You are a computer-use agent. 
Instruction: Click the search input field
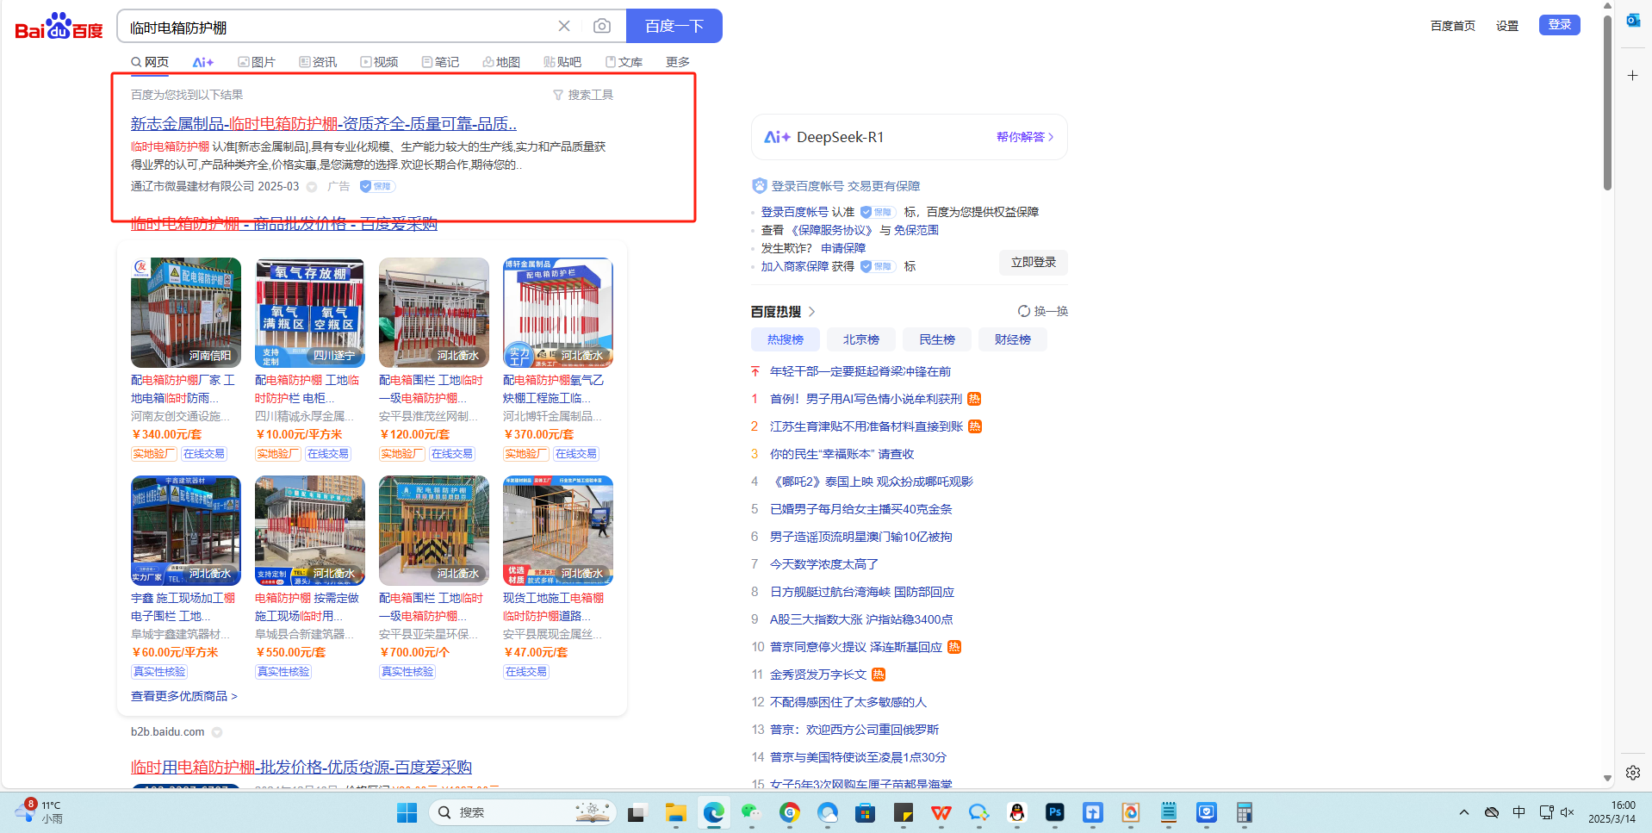336,28
